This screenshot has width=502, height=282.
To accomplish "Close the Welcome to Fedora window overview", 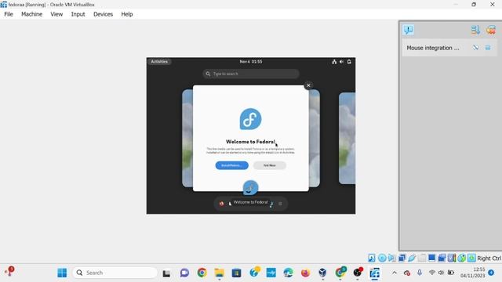I will (308, 85).
